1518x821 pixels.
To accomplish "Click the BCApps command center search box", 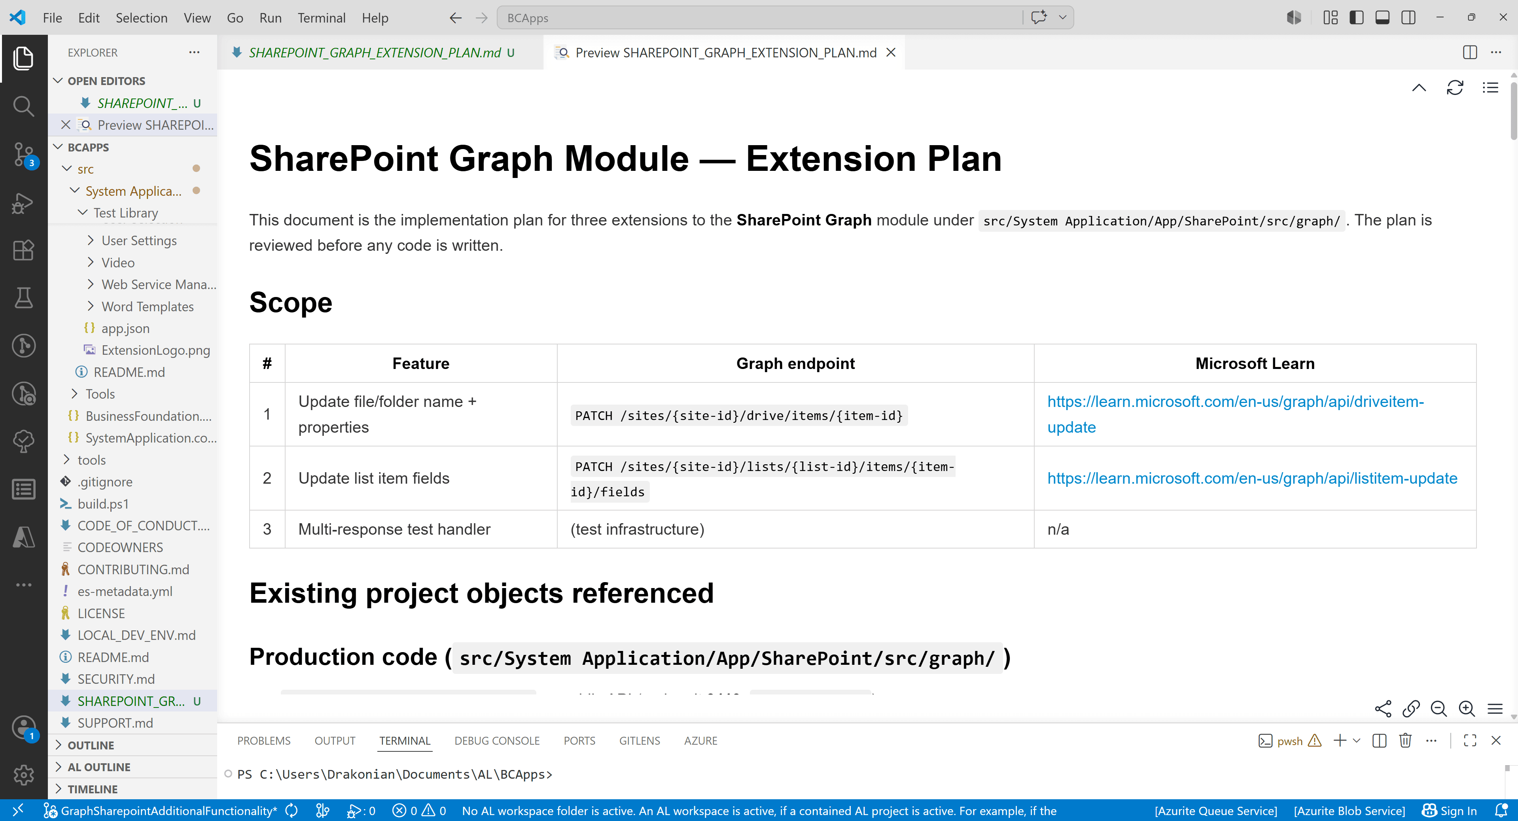I will coord(759,18).
